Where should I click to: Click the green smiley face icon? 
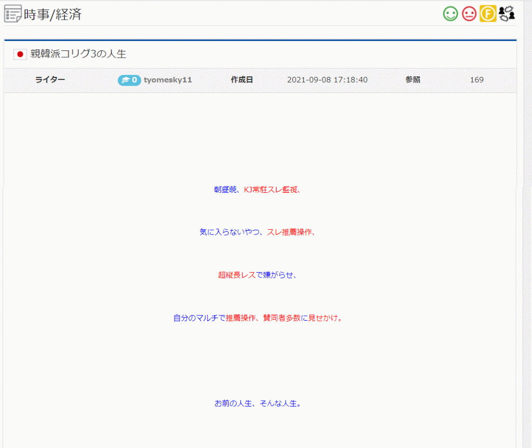(x=450, y=14)
